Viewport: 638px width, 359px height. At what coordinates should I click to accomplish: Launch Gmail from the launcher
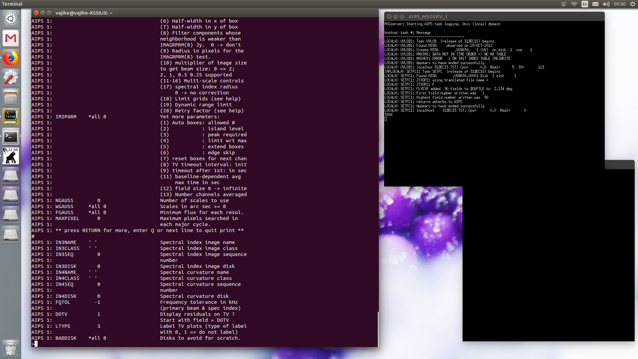[x=11, y=38]
